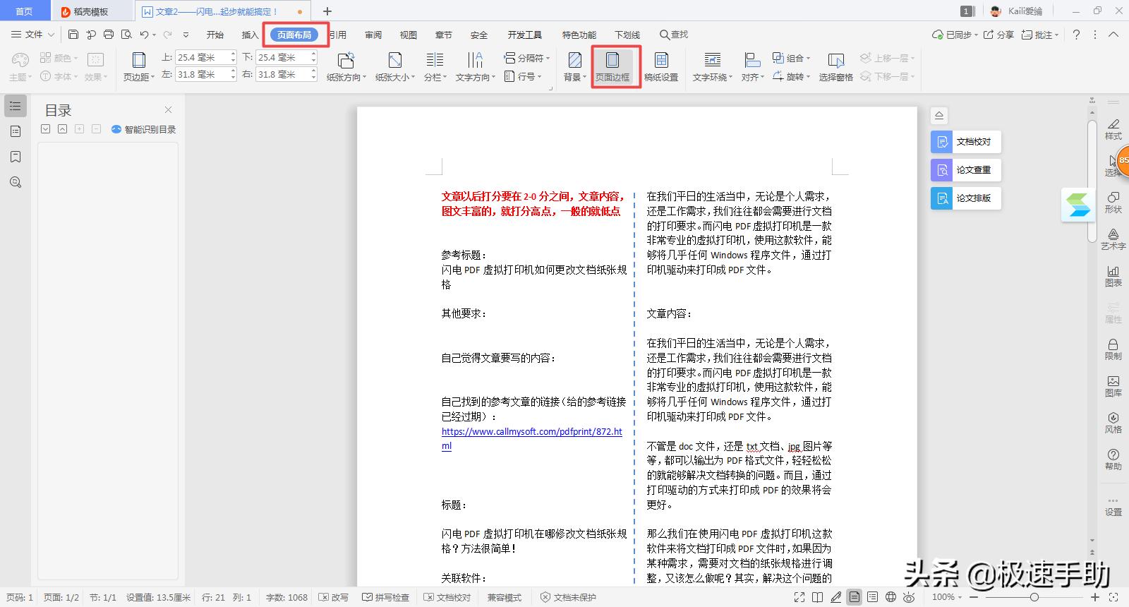Click the zoom in plus button
Image resolution: width=1129 pixels, height=607 pixels.
1096,597
